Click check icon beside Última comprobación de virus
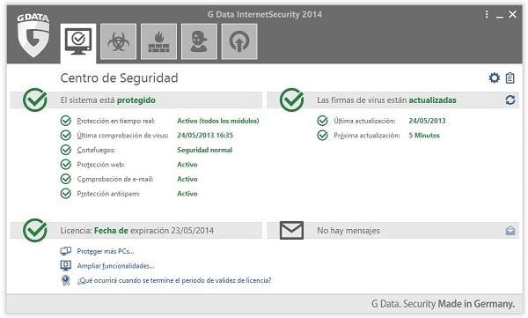The image size is (528, 318). coord(66,136)
